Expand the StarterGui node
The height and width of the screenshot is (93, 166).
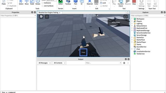click(x=132, y=37)
